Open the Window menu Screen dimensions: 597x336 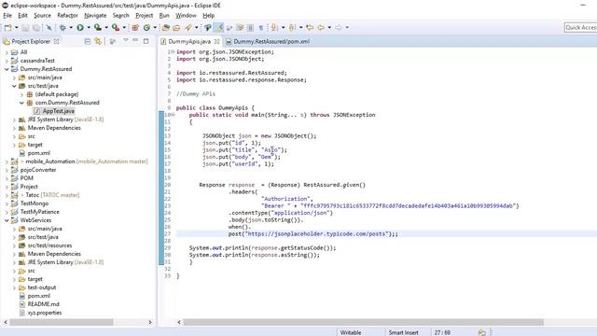pyautogui.click(x=186, y=16)
